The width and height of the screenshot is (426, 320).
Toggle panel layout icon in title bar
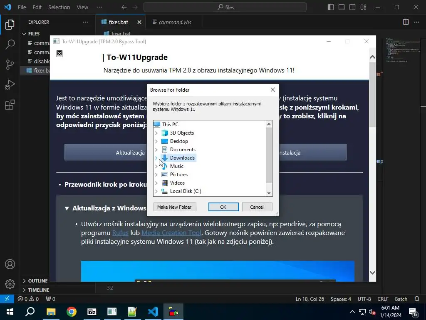pos(342,7)
